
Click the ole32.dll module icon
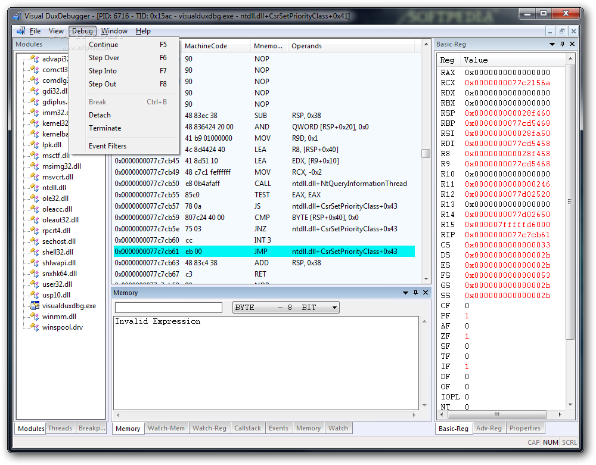[x=35, y=198]
